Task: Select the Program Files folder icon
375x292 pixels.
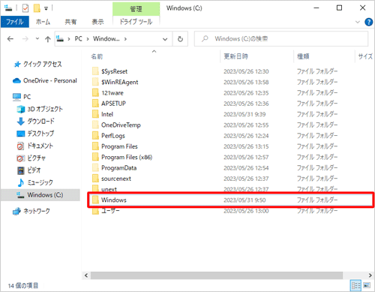Action: pos(95,146)
